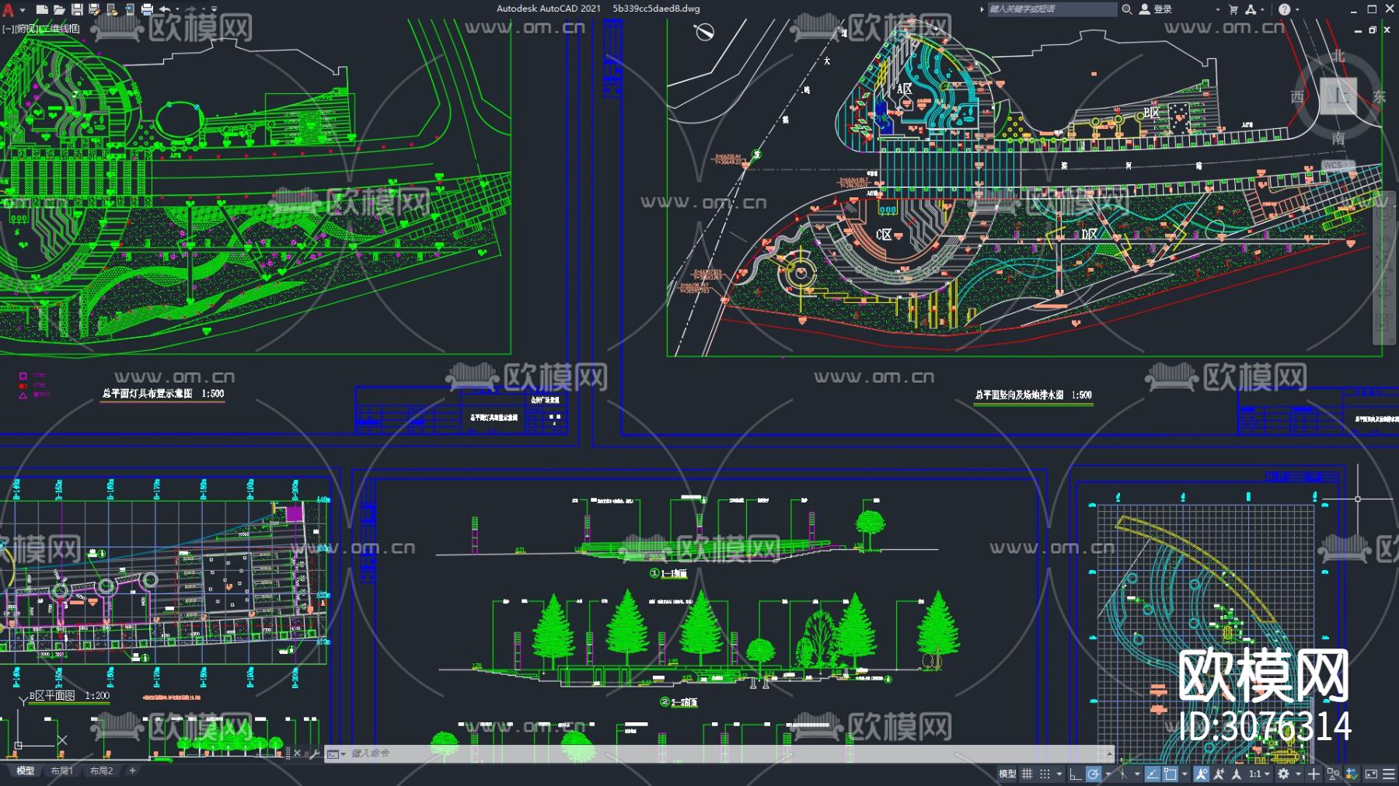Add a new layout with plus button
The height and width of the screenshot is (786, 1399).
[x=132, y=771]
